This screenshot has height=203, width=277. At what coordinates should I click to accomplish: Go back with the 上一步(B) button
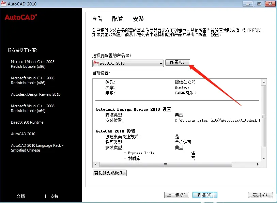(x=176, y=195)
